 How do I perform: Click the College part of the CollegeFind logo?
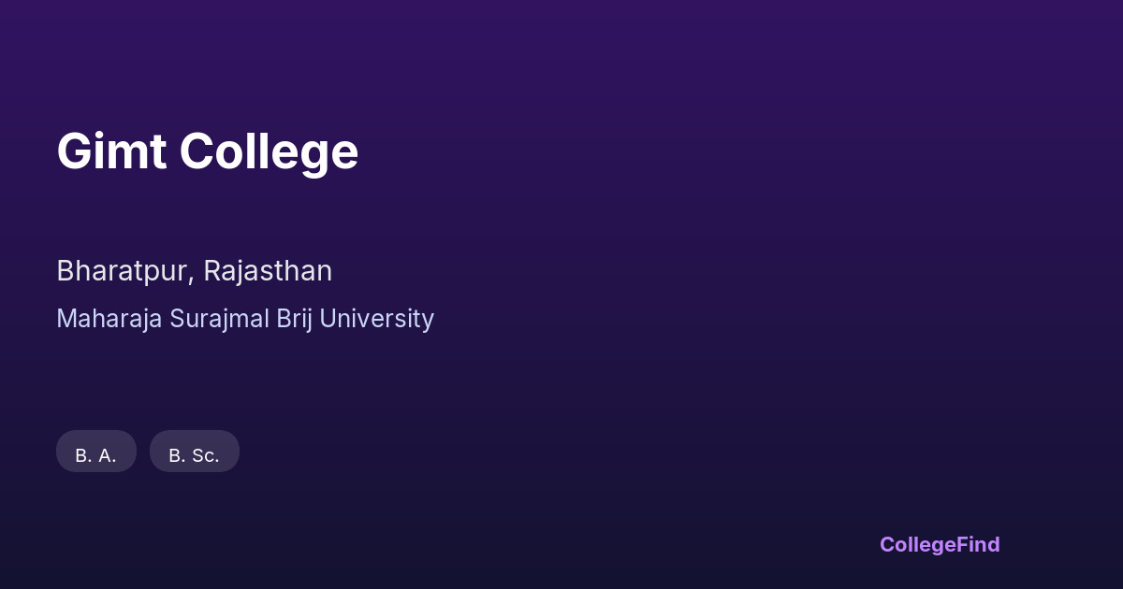pos(918,544)
